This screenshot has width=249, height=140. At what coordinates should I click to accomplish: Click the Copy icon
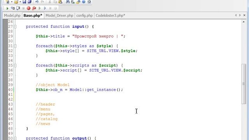(x=55, y=2)
